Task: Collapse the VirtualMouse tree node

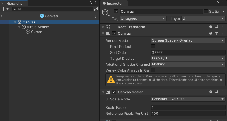Action: click(x=19, y=27)
